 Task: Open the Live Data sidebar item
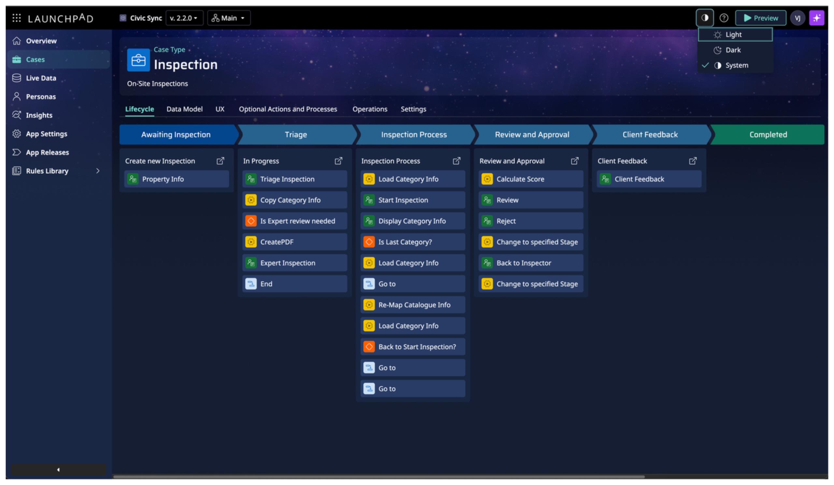tap(41, 78)
